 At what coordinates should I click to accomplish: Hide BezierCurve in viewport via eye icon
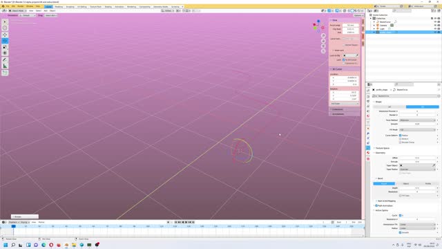click(x=435, y=21)
